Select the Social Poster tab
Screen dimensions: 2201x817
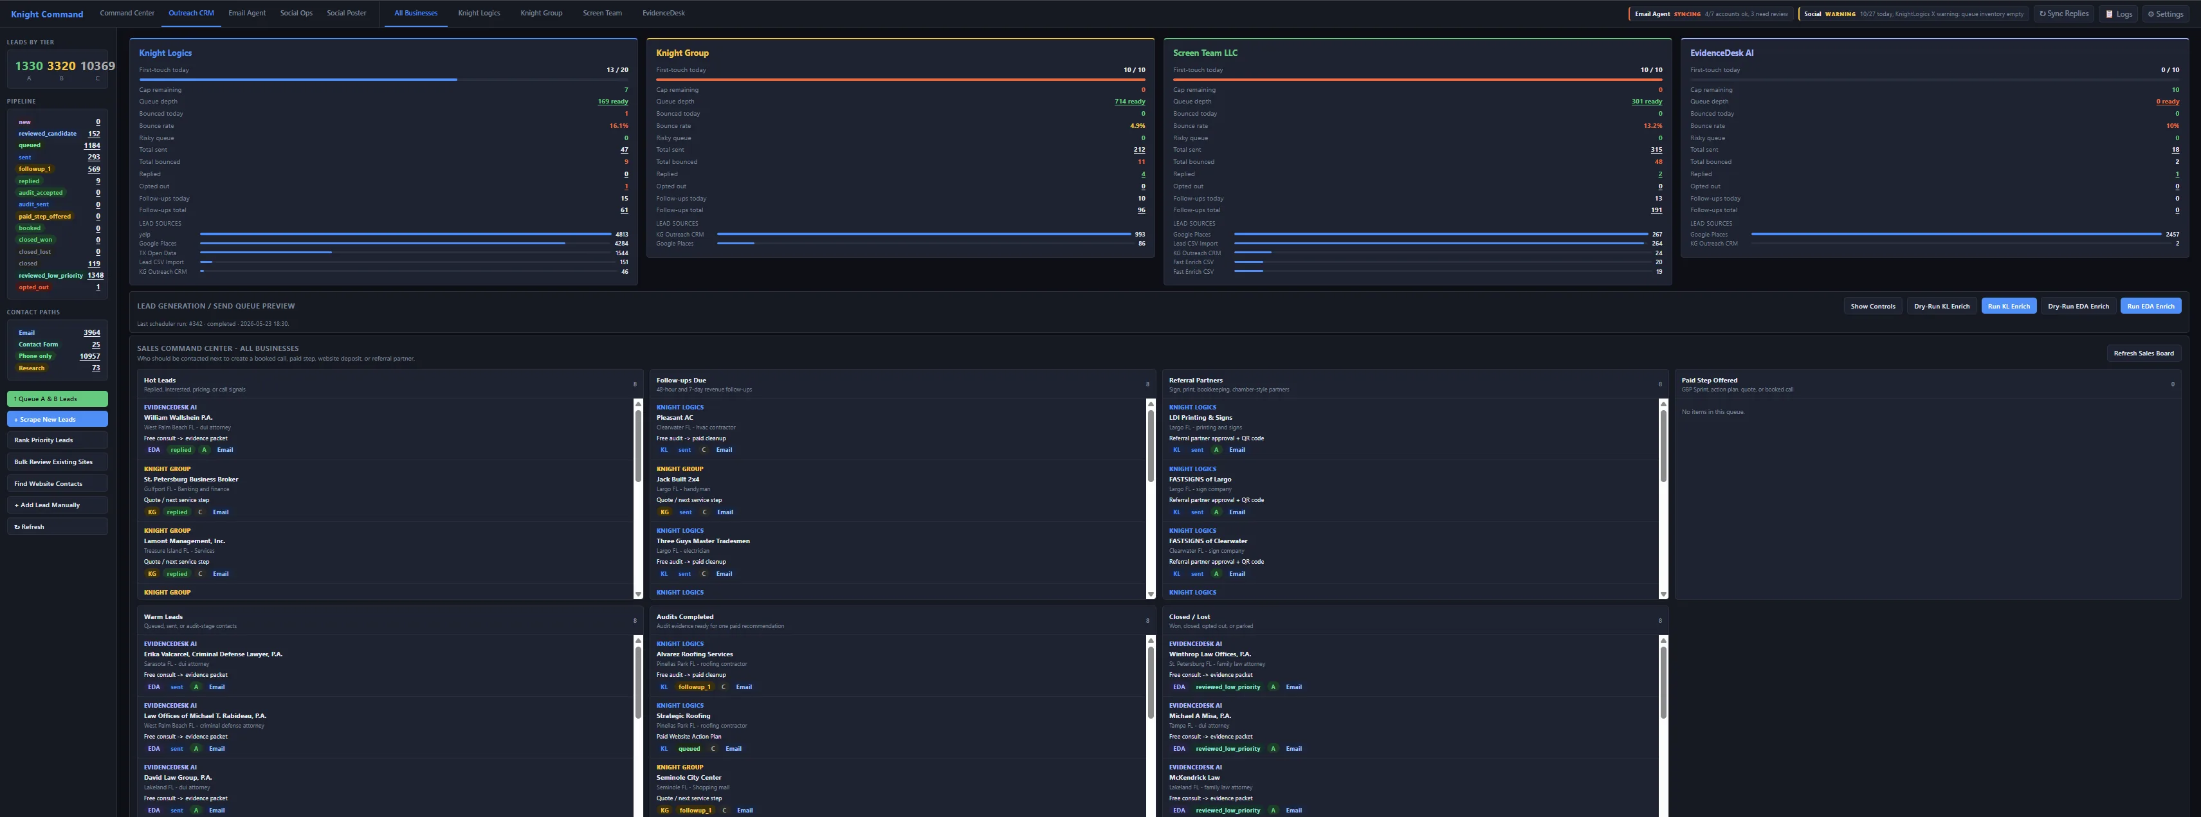click(346, 13)
